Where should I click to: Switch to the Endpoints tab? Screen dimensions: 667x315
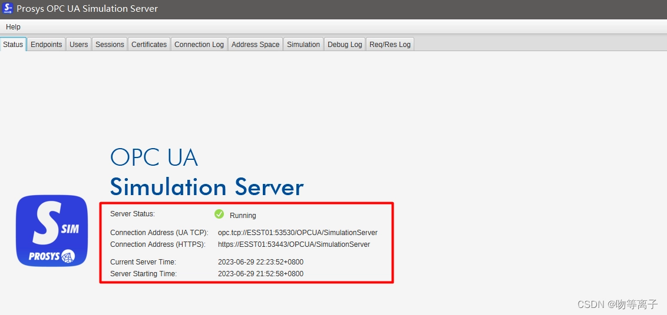click(47, 45)
